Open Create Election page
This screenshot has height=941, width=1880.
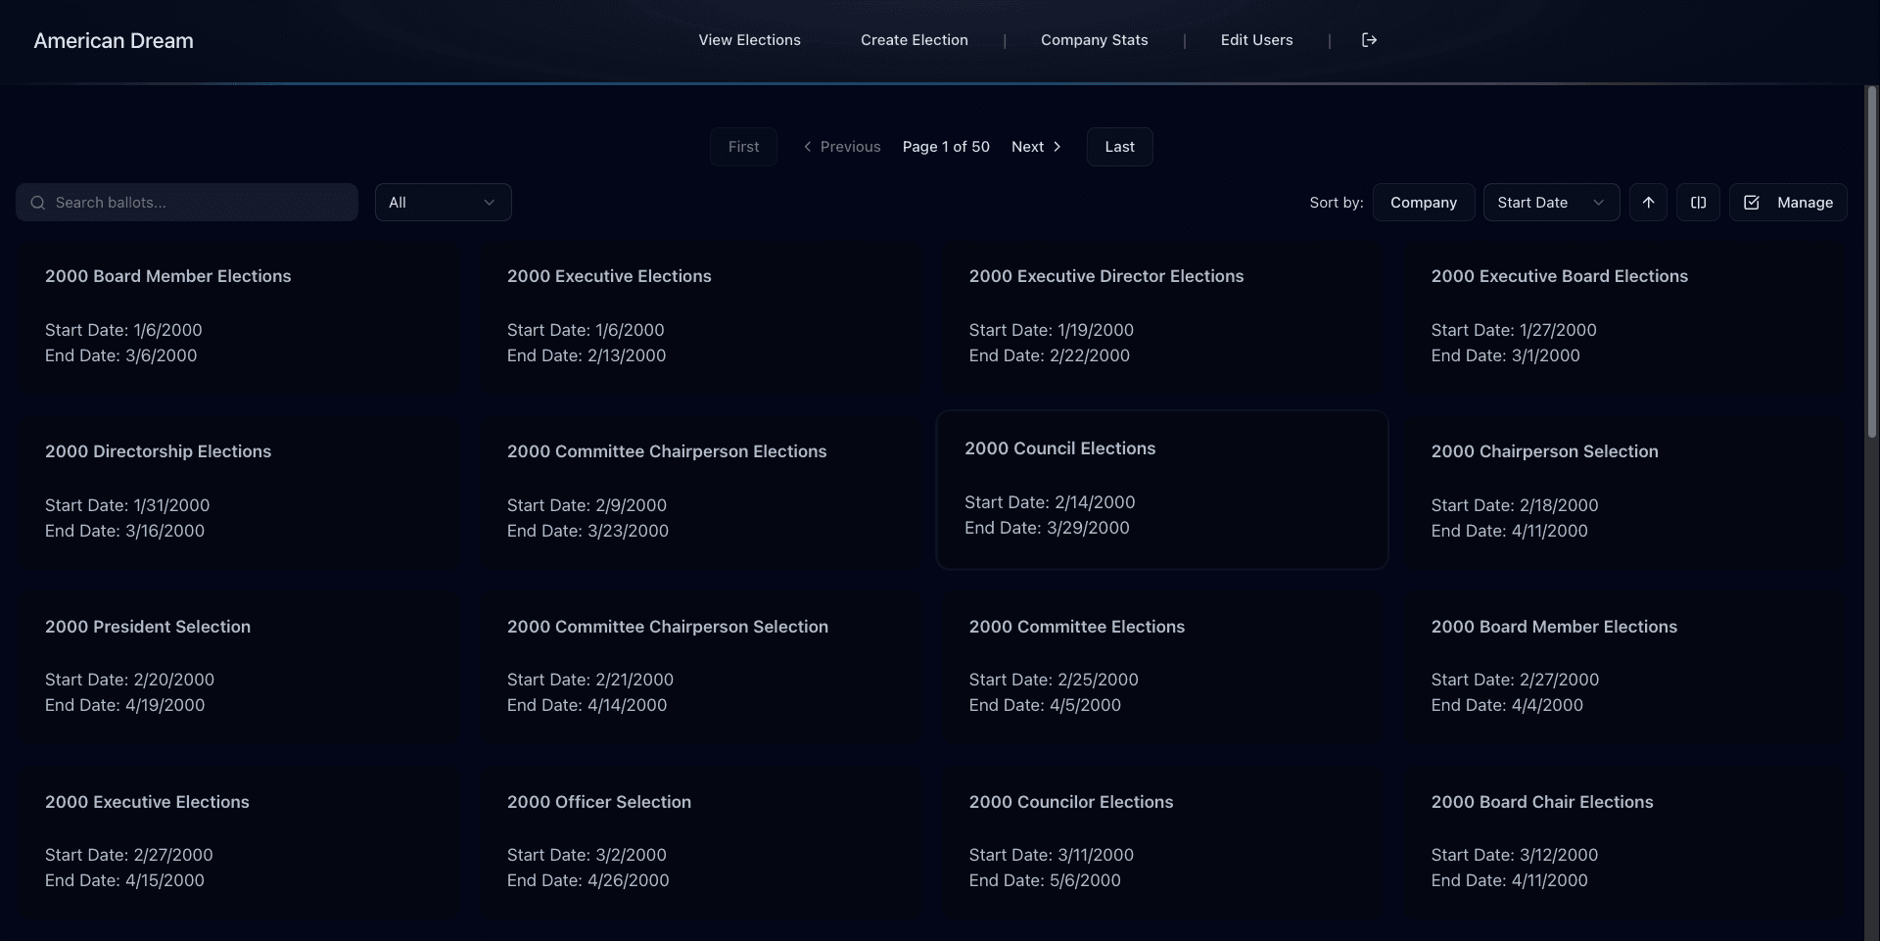pyautogui.click(x=914, y=40)
